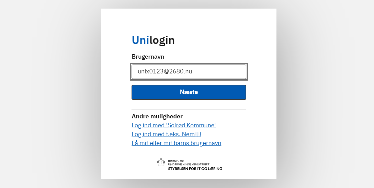The height and width of the screenshot is (188, 374).
Task: Click 'Børne- og Undervisningsministeriet' footer text
Action: pyautogui.click(x=189, y=163)
